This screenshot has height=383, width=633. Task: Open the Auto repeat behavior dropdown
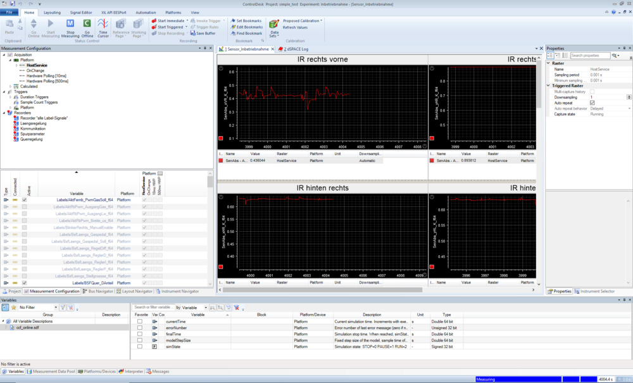[x=629, y=108]
